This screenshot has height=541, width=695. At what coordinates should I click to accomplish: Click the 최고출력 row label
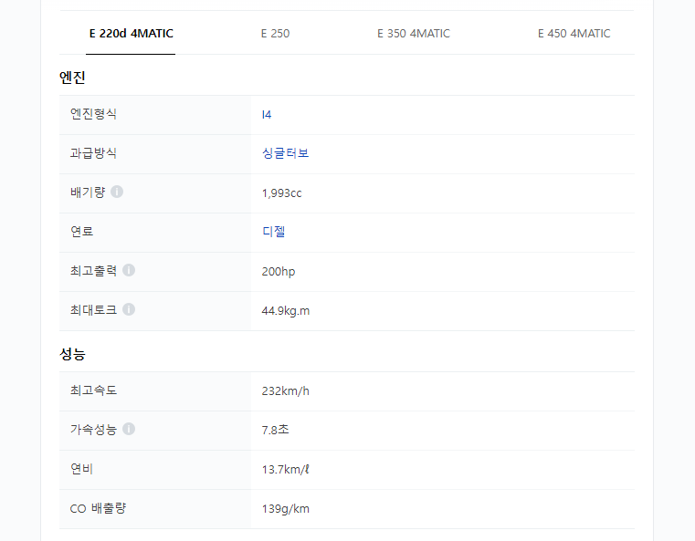tap(93, 270)
